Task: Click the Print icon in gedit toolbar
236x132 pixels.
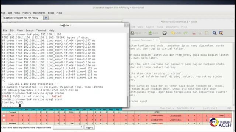Action: click(164, 33)
